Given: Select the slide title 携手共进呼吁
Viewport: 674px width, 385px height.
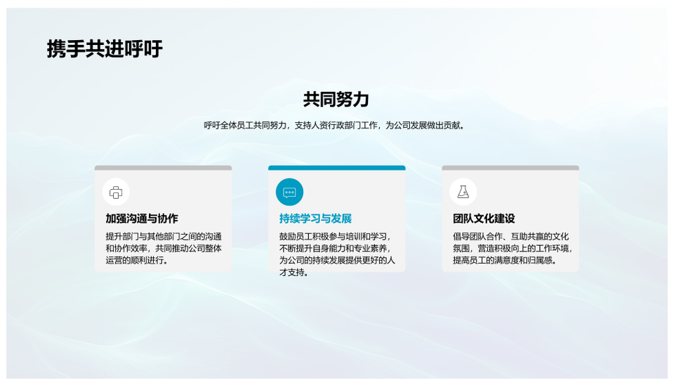Looking at the screenshot, I should (105, 49).
